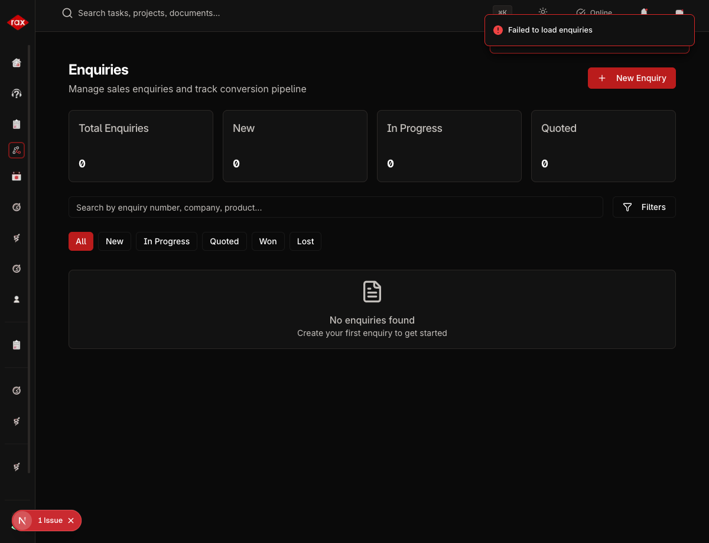Viewport: 709px width, 543px height.
Task: Open the Filters panel
Action: click(x=644, y=207)
